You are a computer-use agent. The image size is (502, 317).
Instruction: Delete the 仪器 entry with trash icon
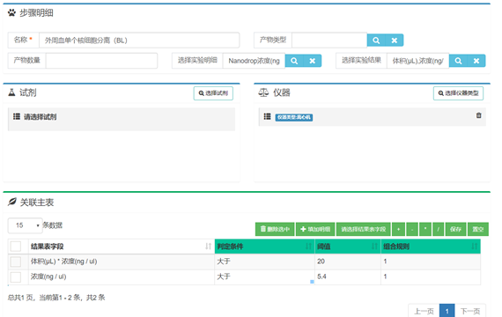478,115
